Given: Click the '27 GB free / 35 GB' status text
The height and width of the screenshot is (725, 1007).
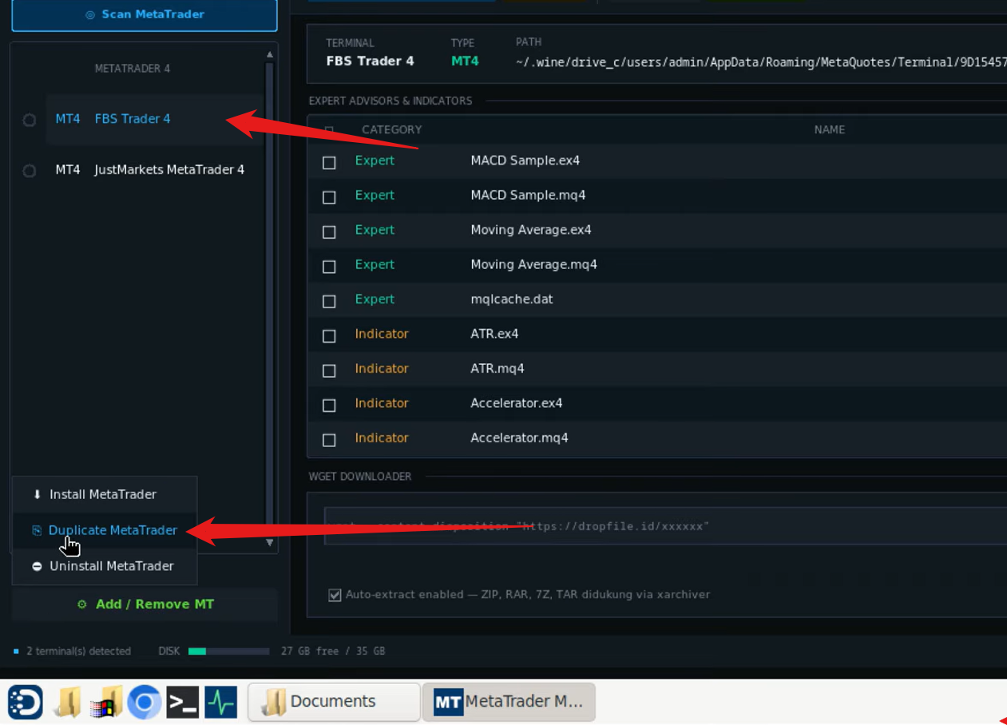Looking at the screenshot, I should point(333,652).
